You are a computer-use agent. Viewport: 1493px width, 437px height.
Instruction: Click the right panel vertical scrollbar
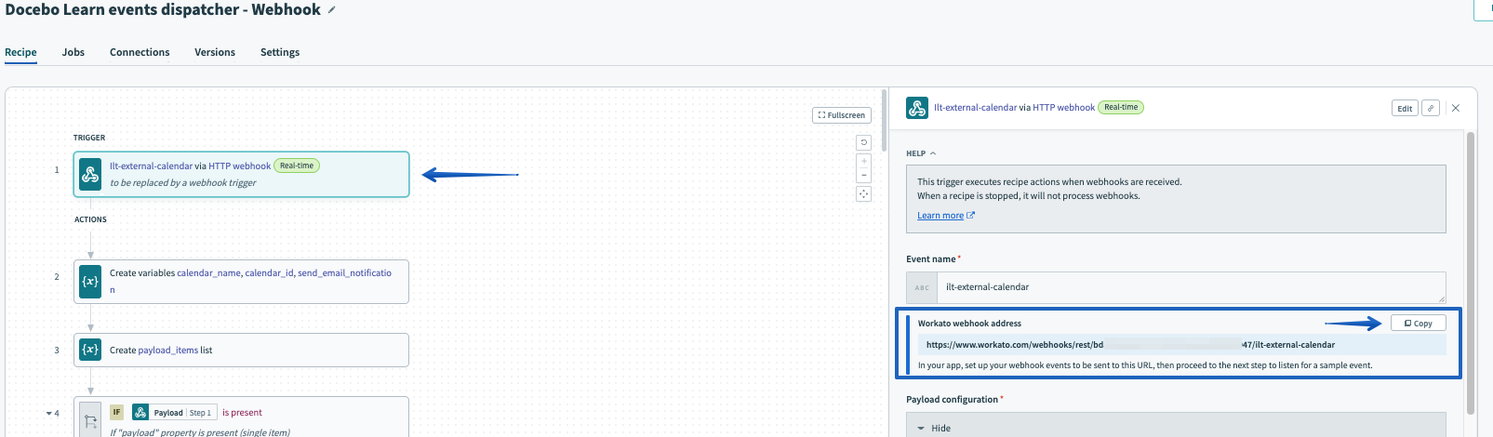coord(1471,272)
